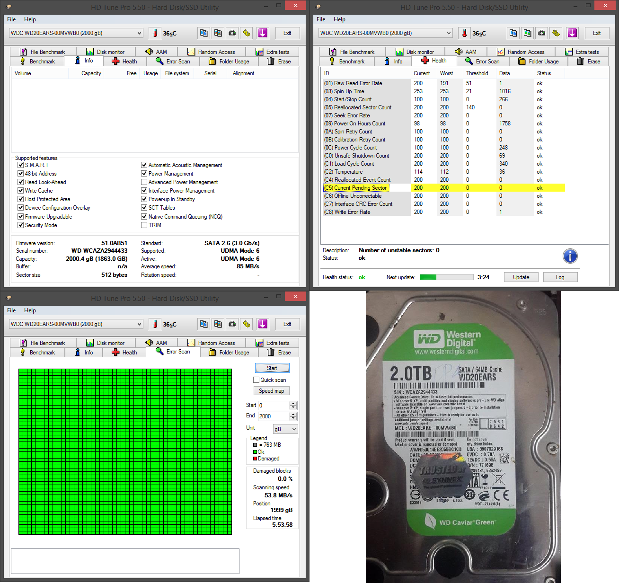The height and width of the screenshot is (583, 619).
Task: Switch to Benchmark tab in Info window
Action: tap(37, 62)
